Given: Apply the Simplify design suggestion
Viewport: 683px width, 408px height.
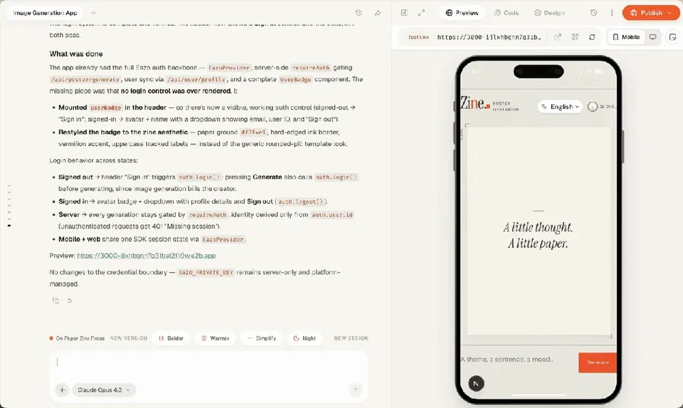Looking at the screenshot, I should pos(261,338).
